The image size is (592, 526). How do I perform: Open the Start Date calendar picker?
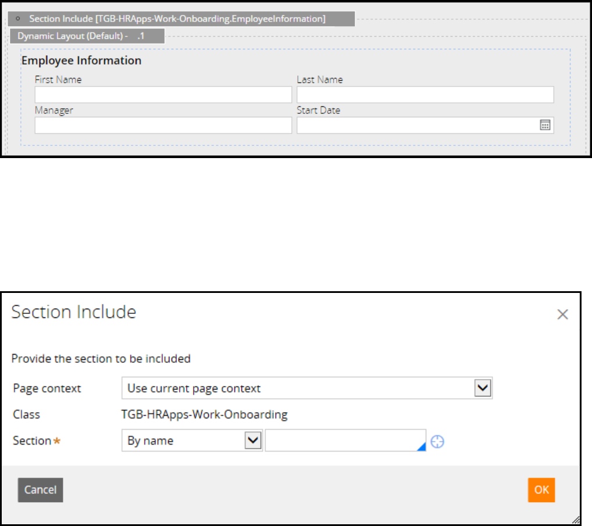coord(545,125)
